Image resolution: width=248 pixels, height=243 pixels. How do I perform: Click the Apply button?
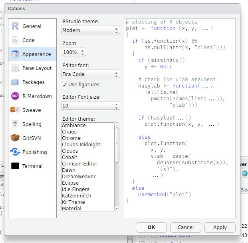[220, 227]
